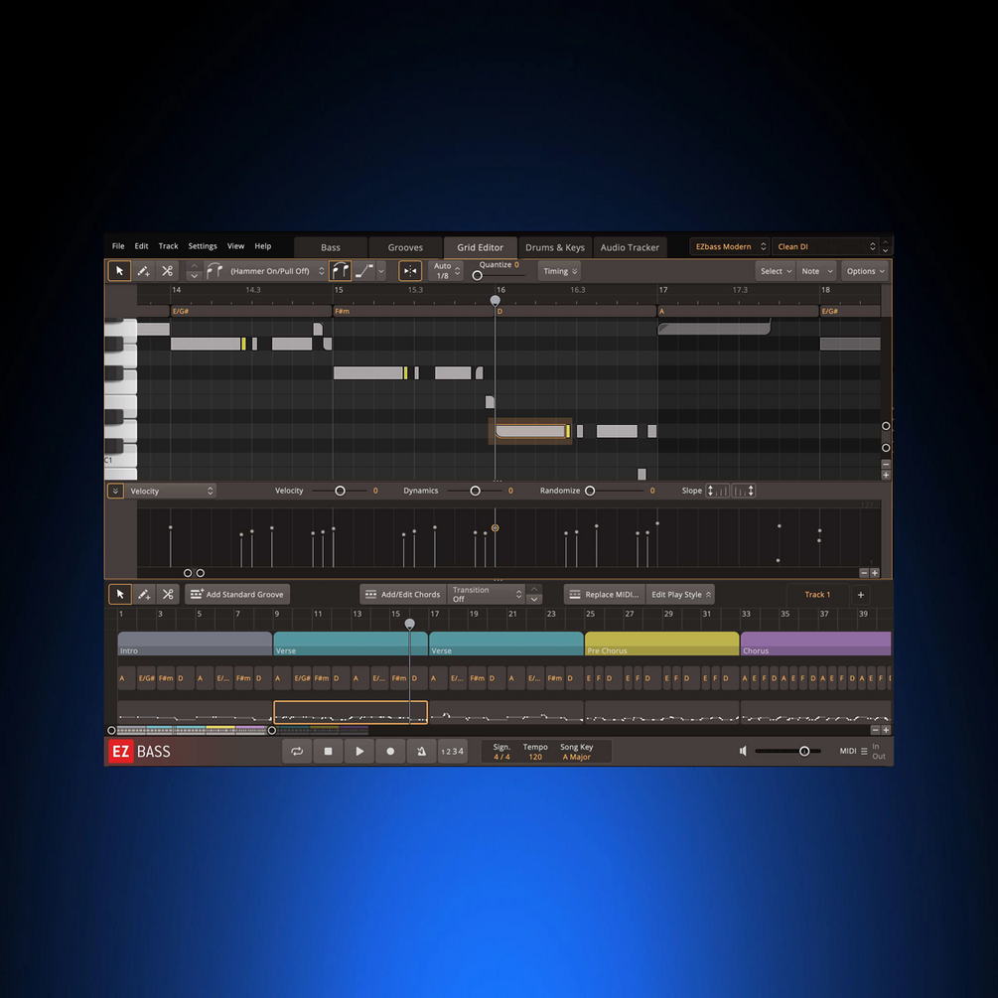This screenshot has height=998, width=998.
Task: Select the purple Chorus song part
Action: (816, 643)
